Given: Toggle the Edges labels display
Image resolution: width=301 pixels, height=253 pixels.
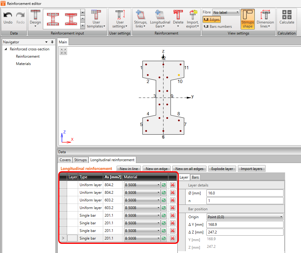Looking at the screenshot, I should coord(211,19).
